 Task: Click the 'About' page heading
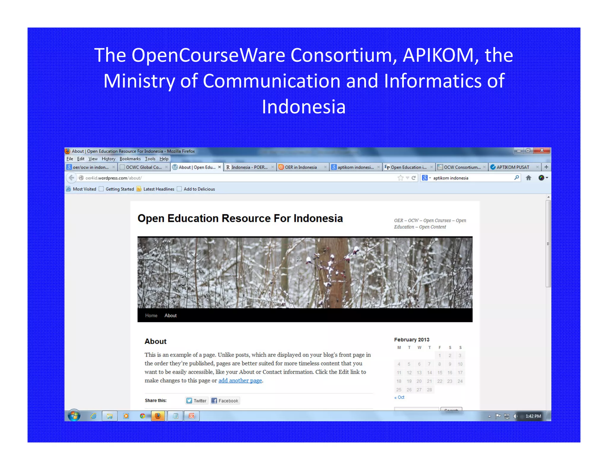coord(156,341)
